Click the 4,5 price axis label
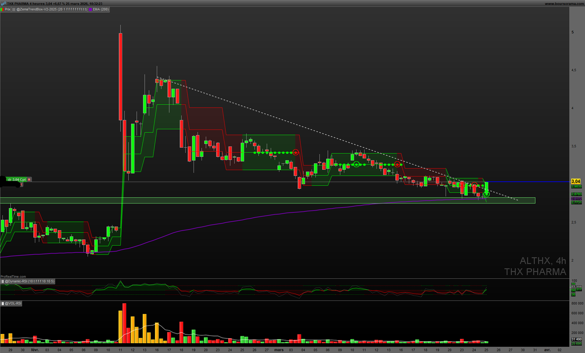Viewport: 585px width, 353px height. click(x=574, y=70)
